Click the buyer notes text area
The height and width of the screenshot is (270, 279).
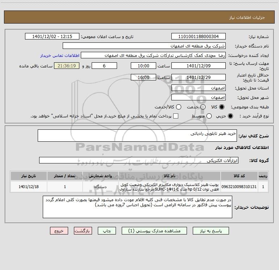tap(137, 207)
